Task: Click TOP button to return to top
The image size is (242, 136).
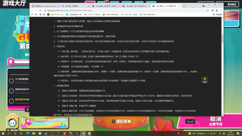Action: coord(205,80)
